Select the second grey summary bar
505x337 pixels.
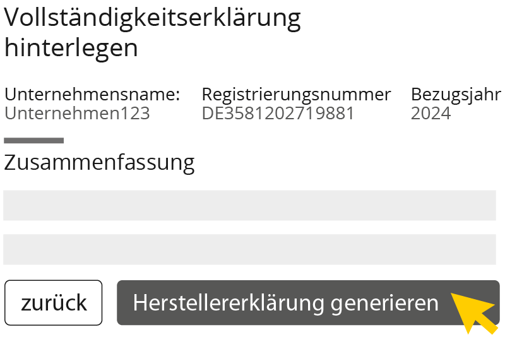pyautogui.click(x=249, y=249)
